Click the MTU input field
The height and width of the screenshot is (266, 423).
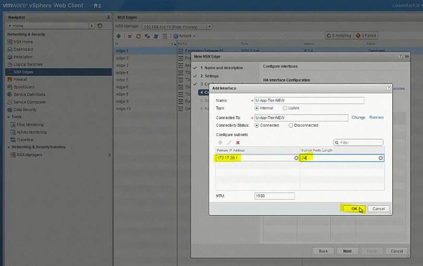(274, 196)
